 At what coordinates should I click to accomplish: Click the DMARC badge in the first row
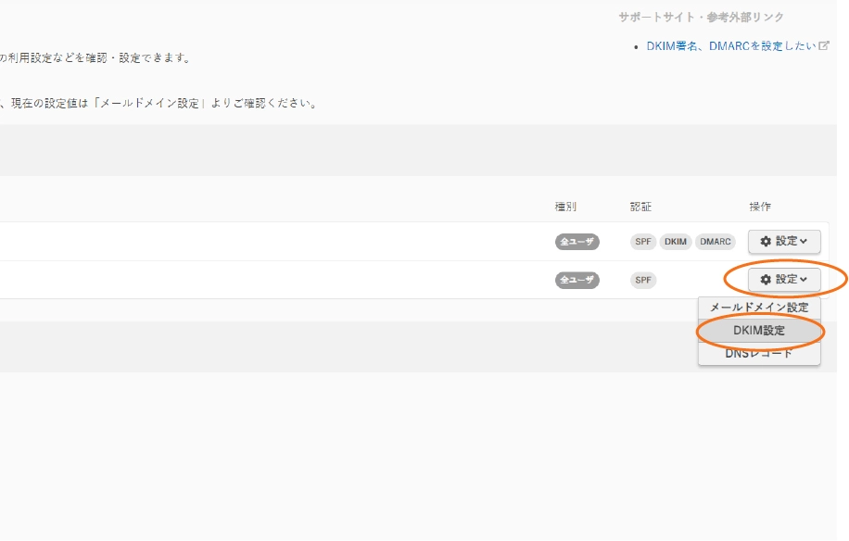716,242
